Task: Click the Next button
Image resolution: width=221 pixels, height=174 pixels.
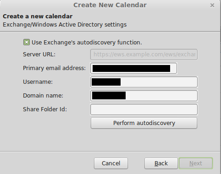Action: pos(196,163)
